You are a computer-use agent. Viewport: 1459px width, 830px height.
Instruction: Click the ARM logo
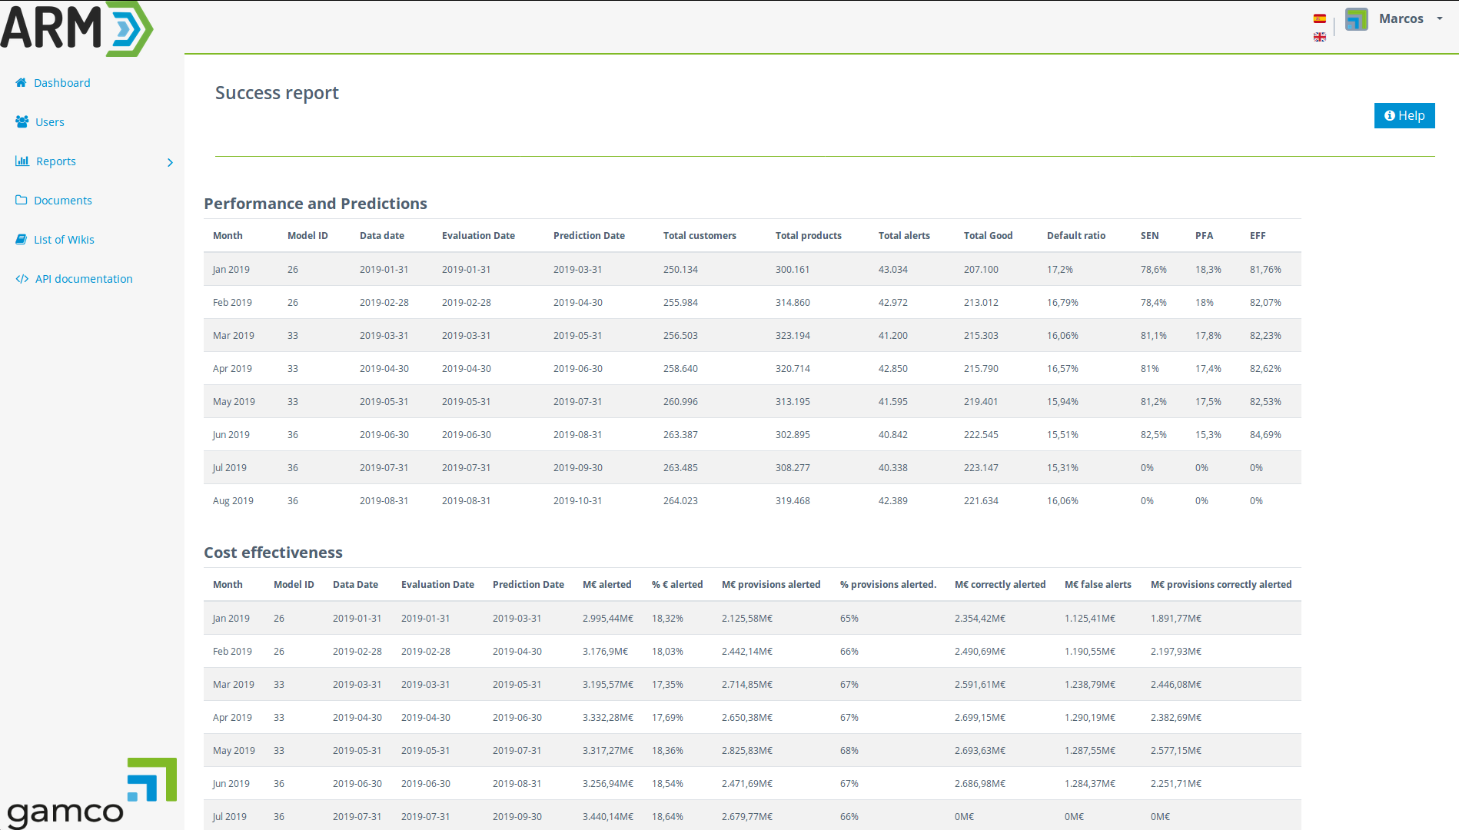pos(77,28)
